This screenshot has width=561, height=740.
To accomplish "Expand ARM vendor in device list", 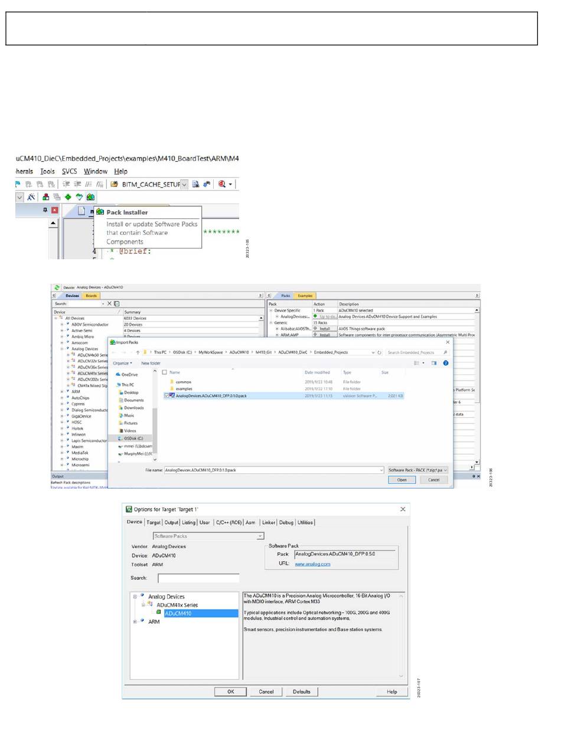I will tap(61, 391).
